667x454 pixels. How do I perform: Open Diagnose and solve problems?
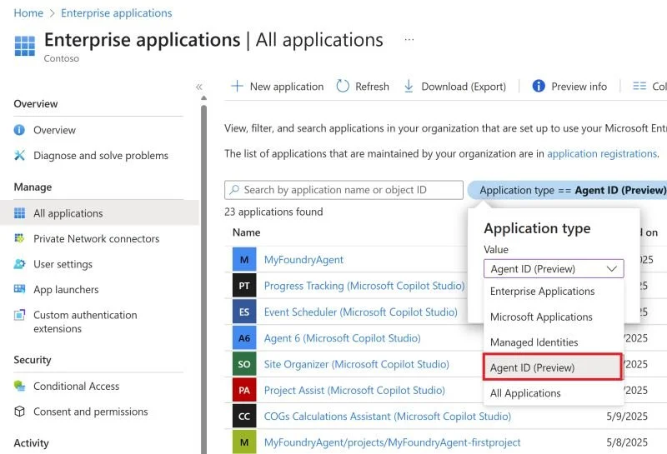[x=101, y=156]
